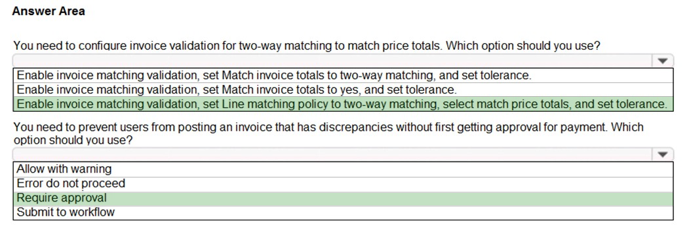Click the 'Answer Area' heading

[x=49, y=11]
